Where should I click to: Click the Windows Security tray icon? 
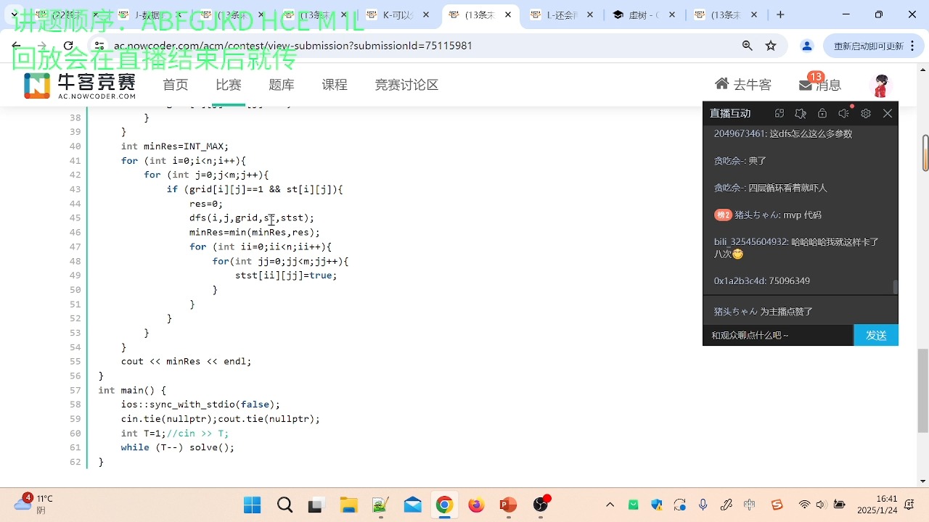(657, 505)
